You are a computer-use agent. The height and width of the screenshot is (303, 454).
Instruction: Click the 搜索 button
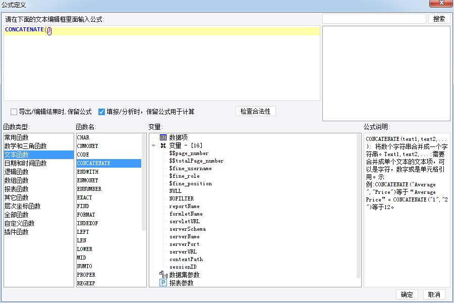pyautogui.click(x=439, y=19)
